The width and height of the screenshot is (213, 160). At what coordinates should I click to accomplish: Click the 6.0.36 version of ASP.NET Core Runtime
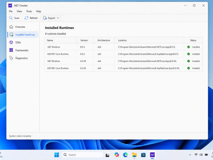[83, 68]
